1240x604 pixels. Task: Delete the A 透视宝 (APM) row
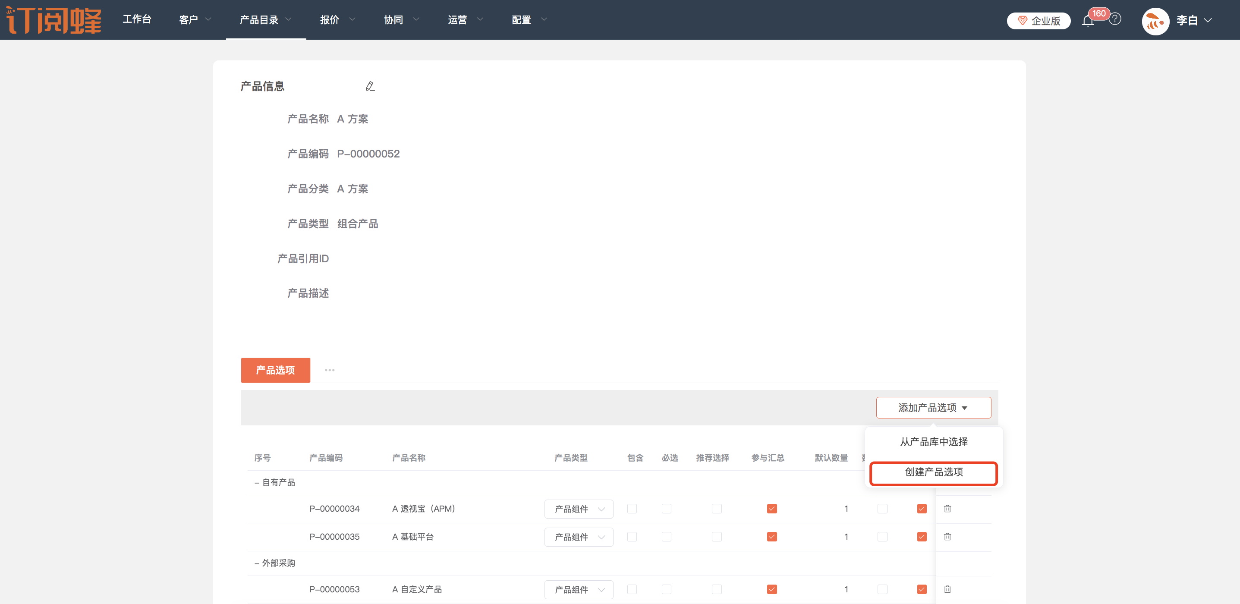click(x=947, y=508)
